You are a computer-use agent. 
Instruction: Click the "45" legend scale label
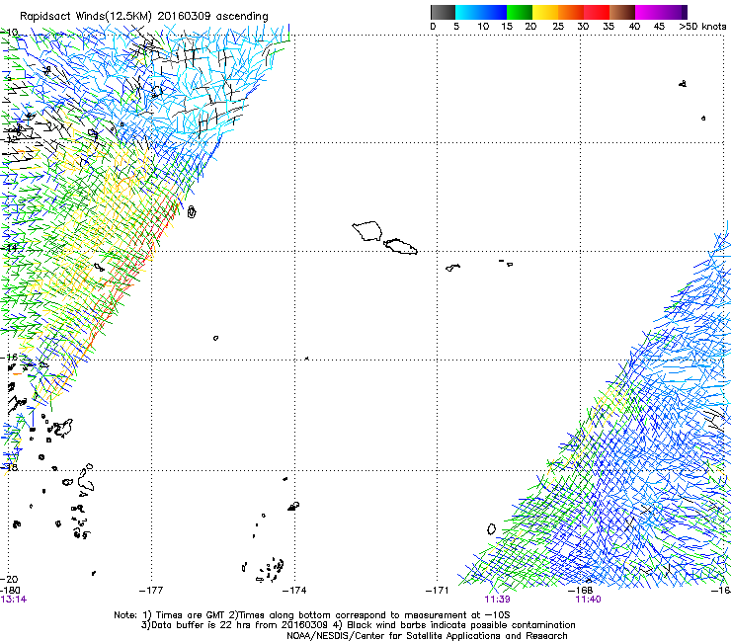coord(659,26)
